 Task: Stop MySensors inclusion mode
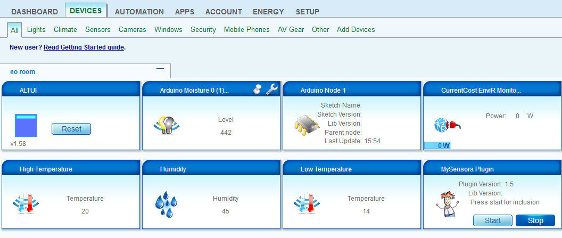[535, 220]
